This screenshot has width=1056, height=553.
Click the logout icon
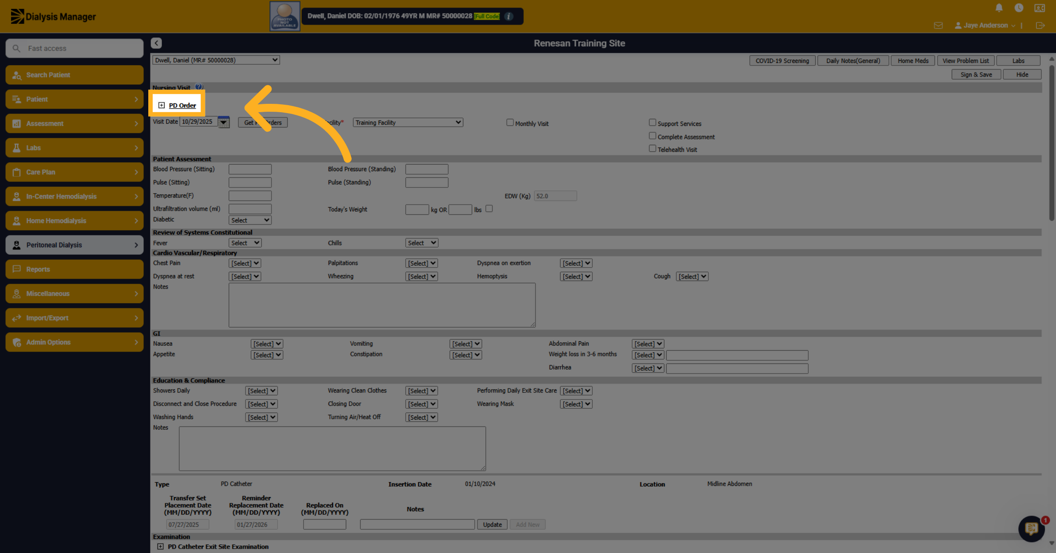coord(1040,26)
